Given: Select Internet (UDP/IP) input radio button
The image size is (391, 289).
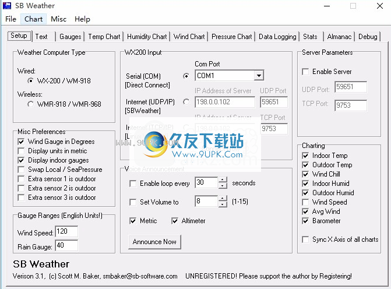Looking at the screenshot, I should point(186,102).
